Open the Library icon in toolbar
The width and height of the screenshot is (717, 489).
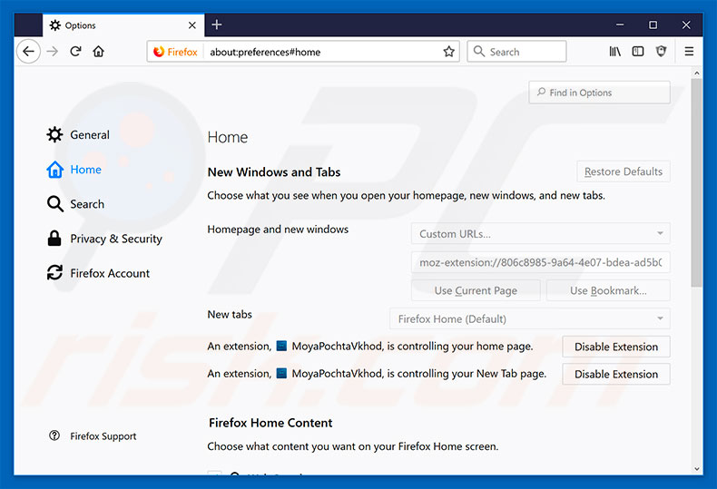tap(615, 52)
